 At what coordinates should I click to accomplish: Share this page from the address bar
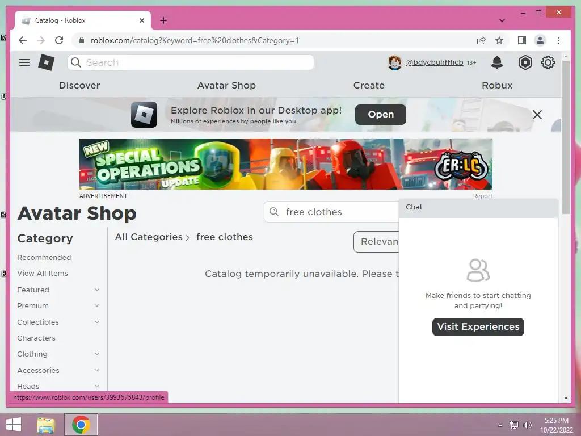pos(481,40)
